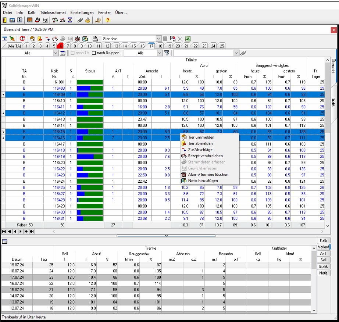
Task: Click the funnel filter icon
Action: click(167, 53)
